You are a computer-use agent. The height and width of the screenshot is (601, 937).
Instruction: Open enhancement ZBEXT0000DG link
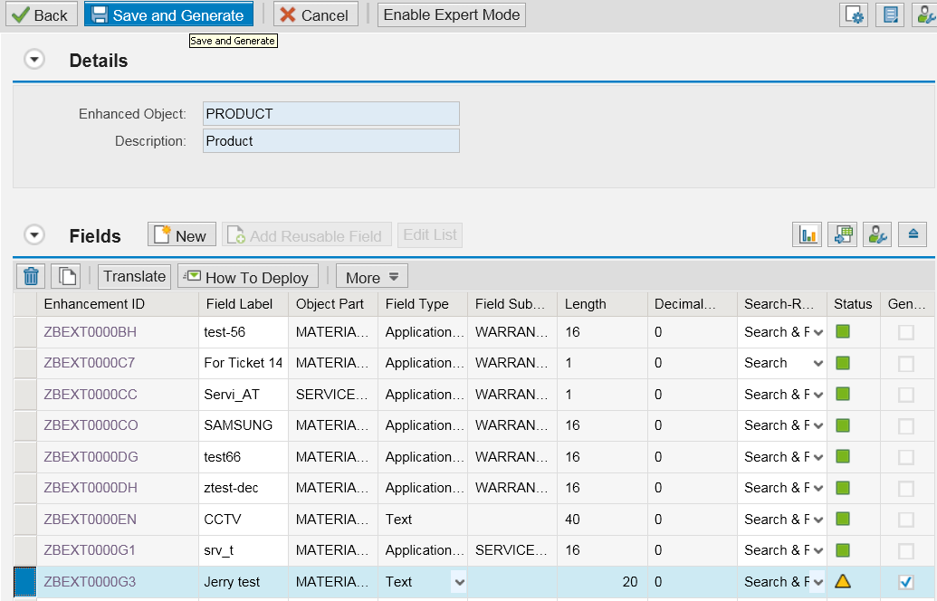91,457
